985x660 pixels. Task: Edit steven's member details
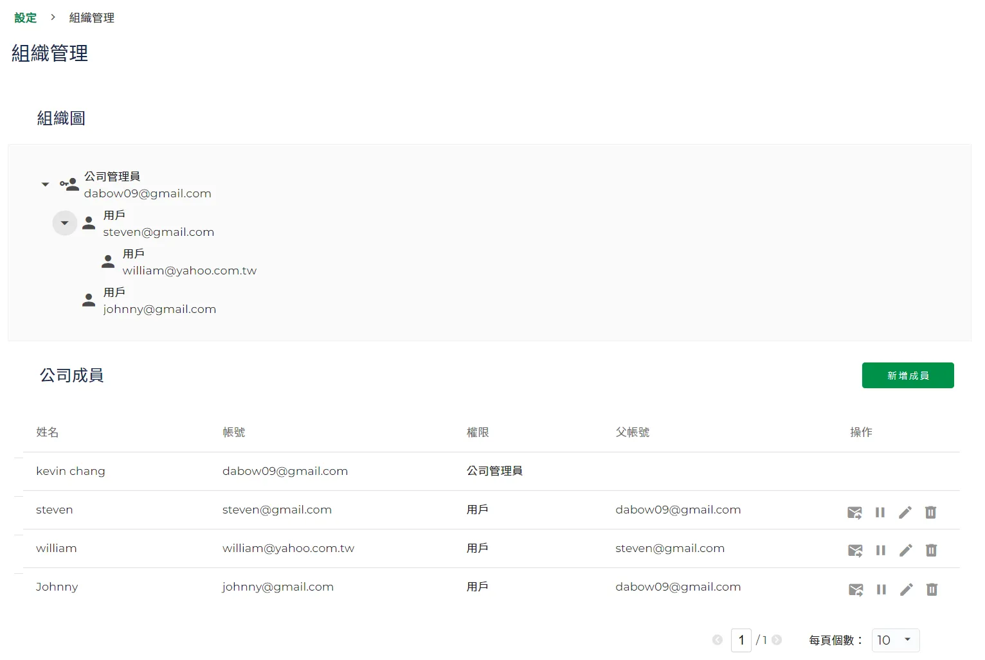coord(905,512)
